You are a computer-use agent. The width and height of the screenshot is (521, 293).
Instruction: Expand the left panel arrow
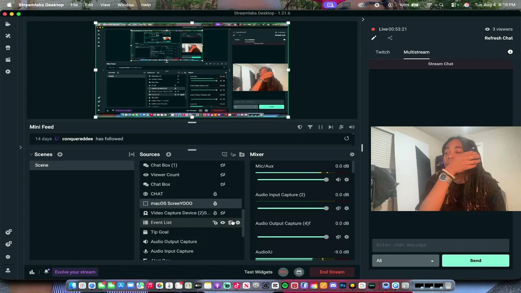coord(20,147)
